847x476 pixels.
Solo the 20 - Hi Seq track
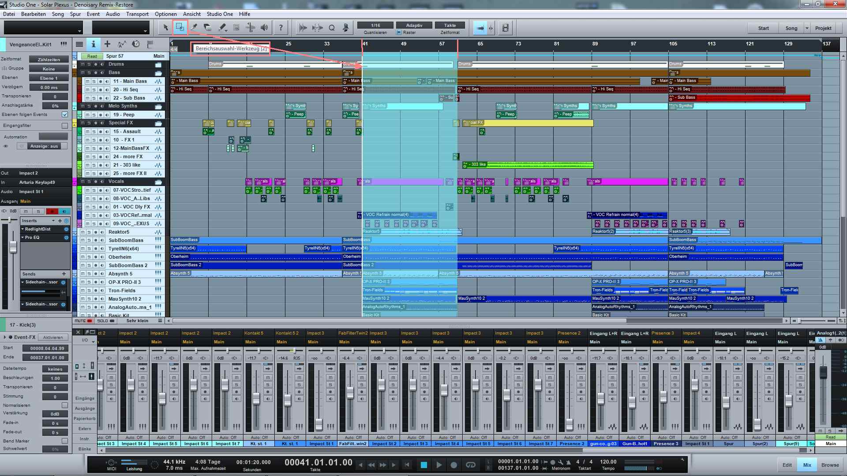pos(94,89)
